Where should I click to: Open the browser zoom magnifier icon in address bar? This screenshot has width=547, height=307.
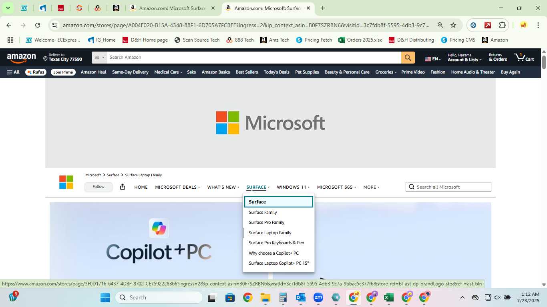coord(440,25)
